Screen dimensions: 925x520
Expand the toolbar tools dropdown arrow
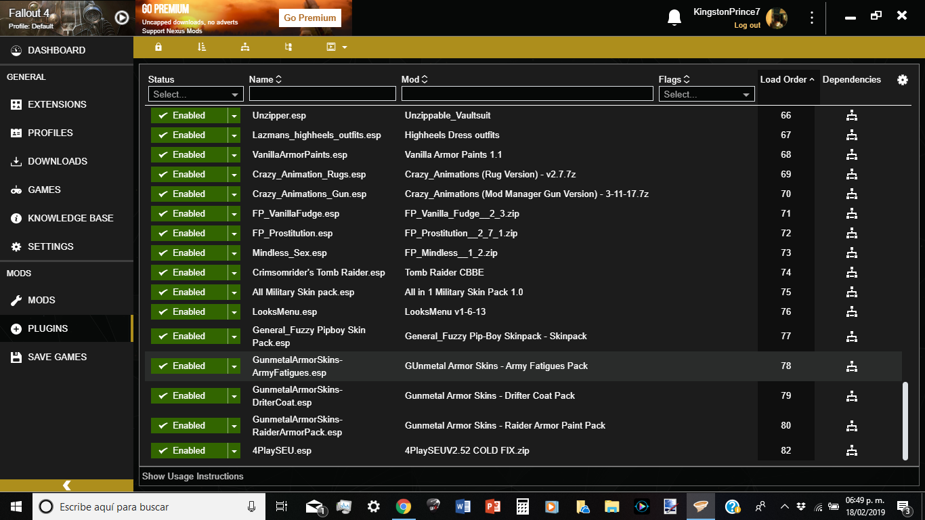click(345, 47)
